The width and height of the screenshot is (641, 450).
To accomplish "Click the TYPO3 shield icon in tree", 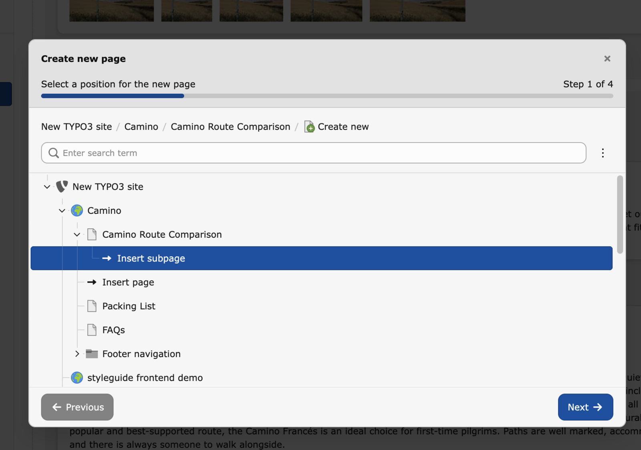I will [62, 187].
